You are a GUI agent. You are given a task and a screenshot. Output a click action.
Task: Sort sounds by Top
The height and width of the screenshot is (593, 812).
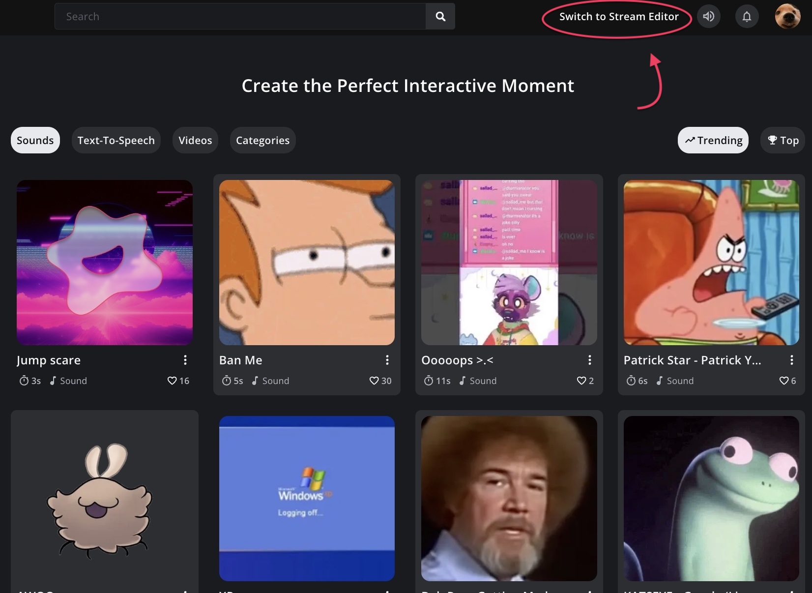[783, 141]
